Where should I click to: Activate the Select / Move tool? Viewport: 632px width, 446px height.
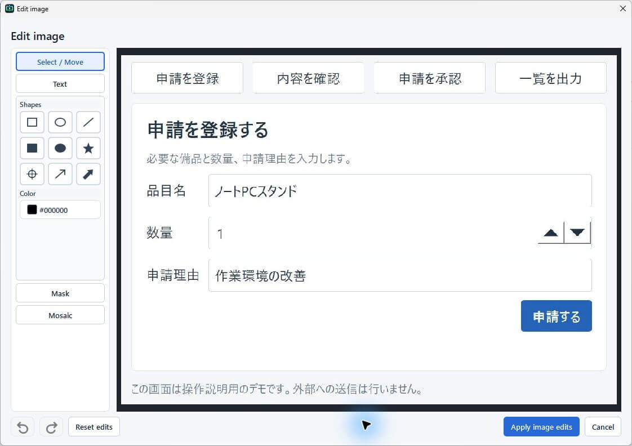pyautogui.click(x=60, y=61)
